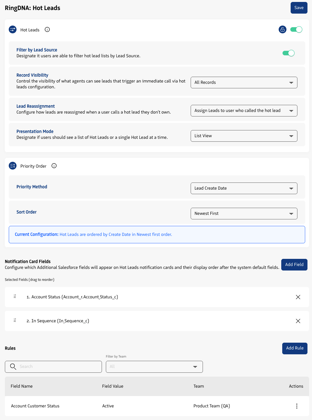Click the Notification Card Fields heading
This screenshot has width=312, height=420.
click(x=28, y=261)
